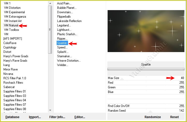Screen dimensions: 187x122
Task: Select VM Natural filter category
Action: click(x=11, y=25)
